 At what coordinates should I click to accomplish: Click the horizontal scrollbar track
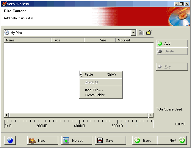pyautogui.click(x=79, y=115)
